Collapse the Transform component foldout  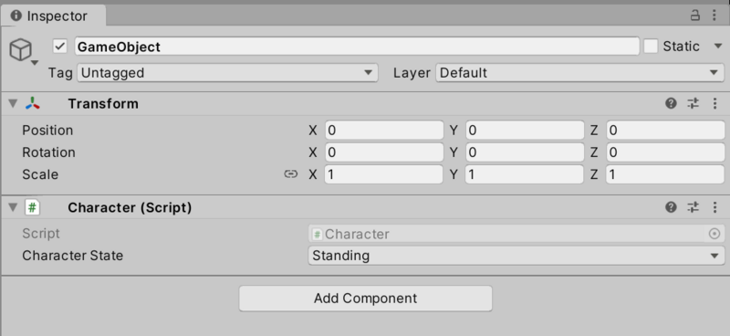click(x=13, y=103)
